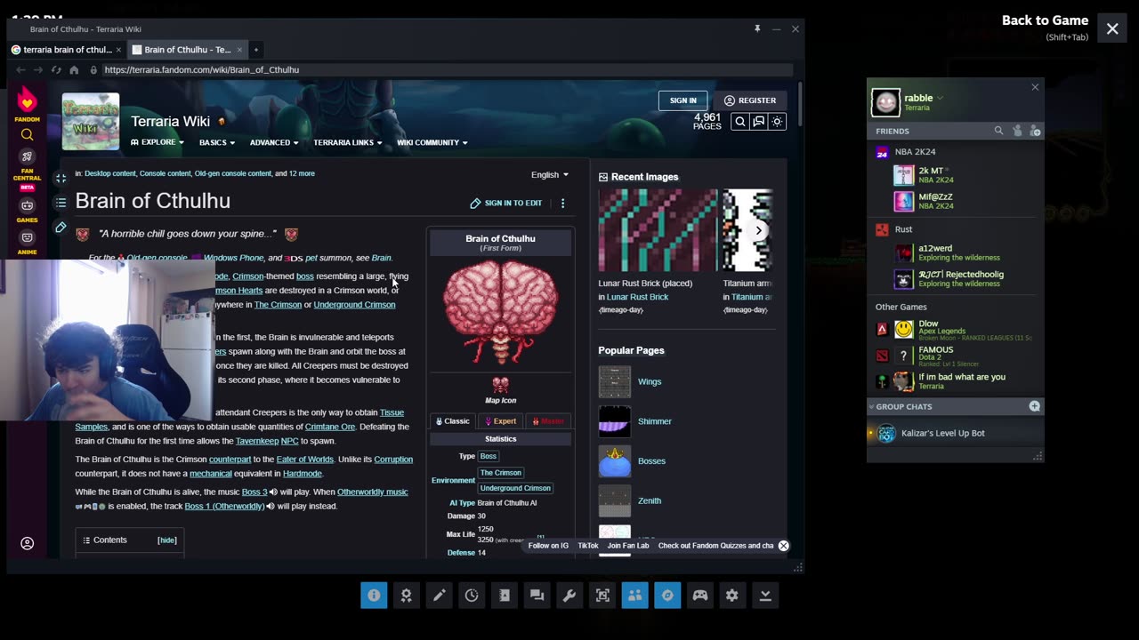Dismiss the Fandom bottom banner
This screenshot has height=640, width=1139.
click(x=783, y=546)
